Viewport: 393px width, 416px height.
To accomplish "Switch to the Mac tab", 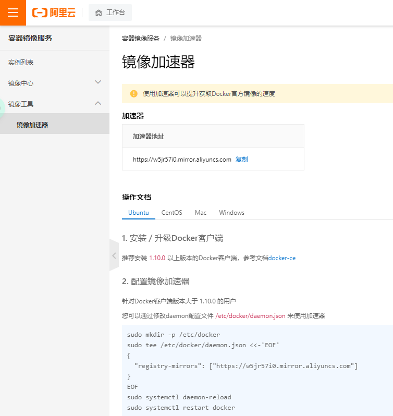I will (x=201, y=213).
